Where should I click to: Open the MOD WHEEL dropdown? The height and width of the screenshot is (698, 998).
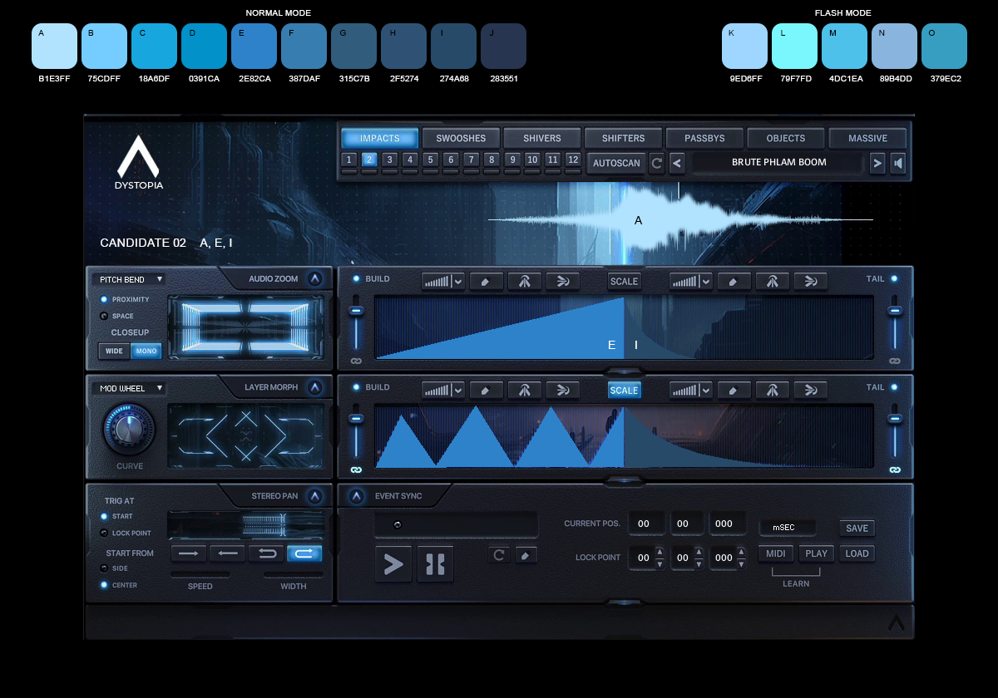tap(128, 388)
